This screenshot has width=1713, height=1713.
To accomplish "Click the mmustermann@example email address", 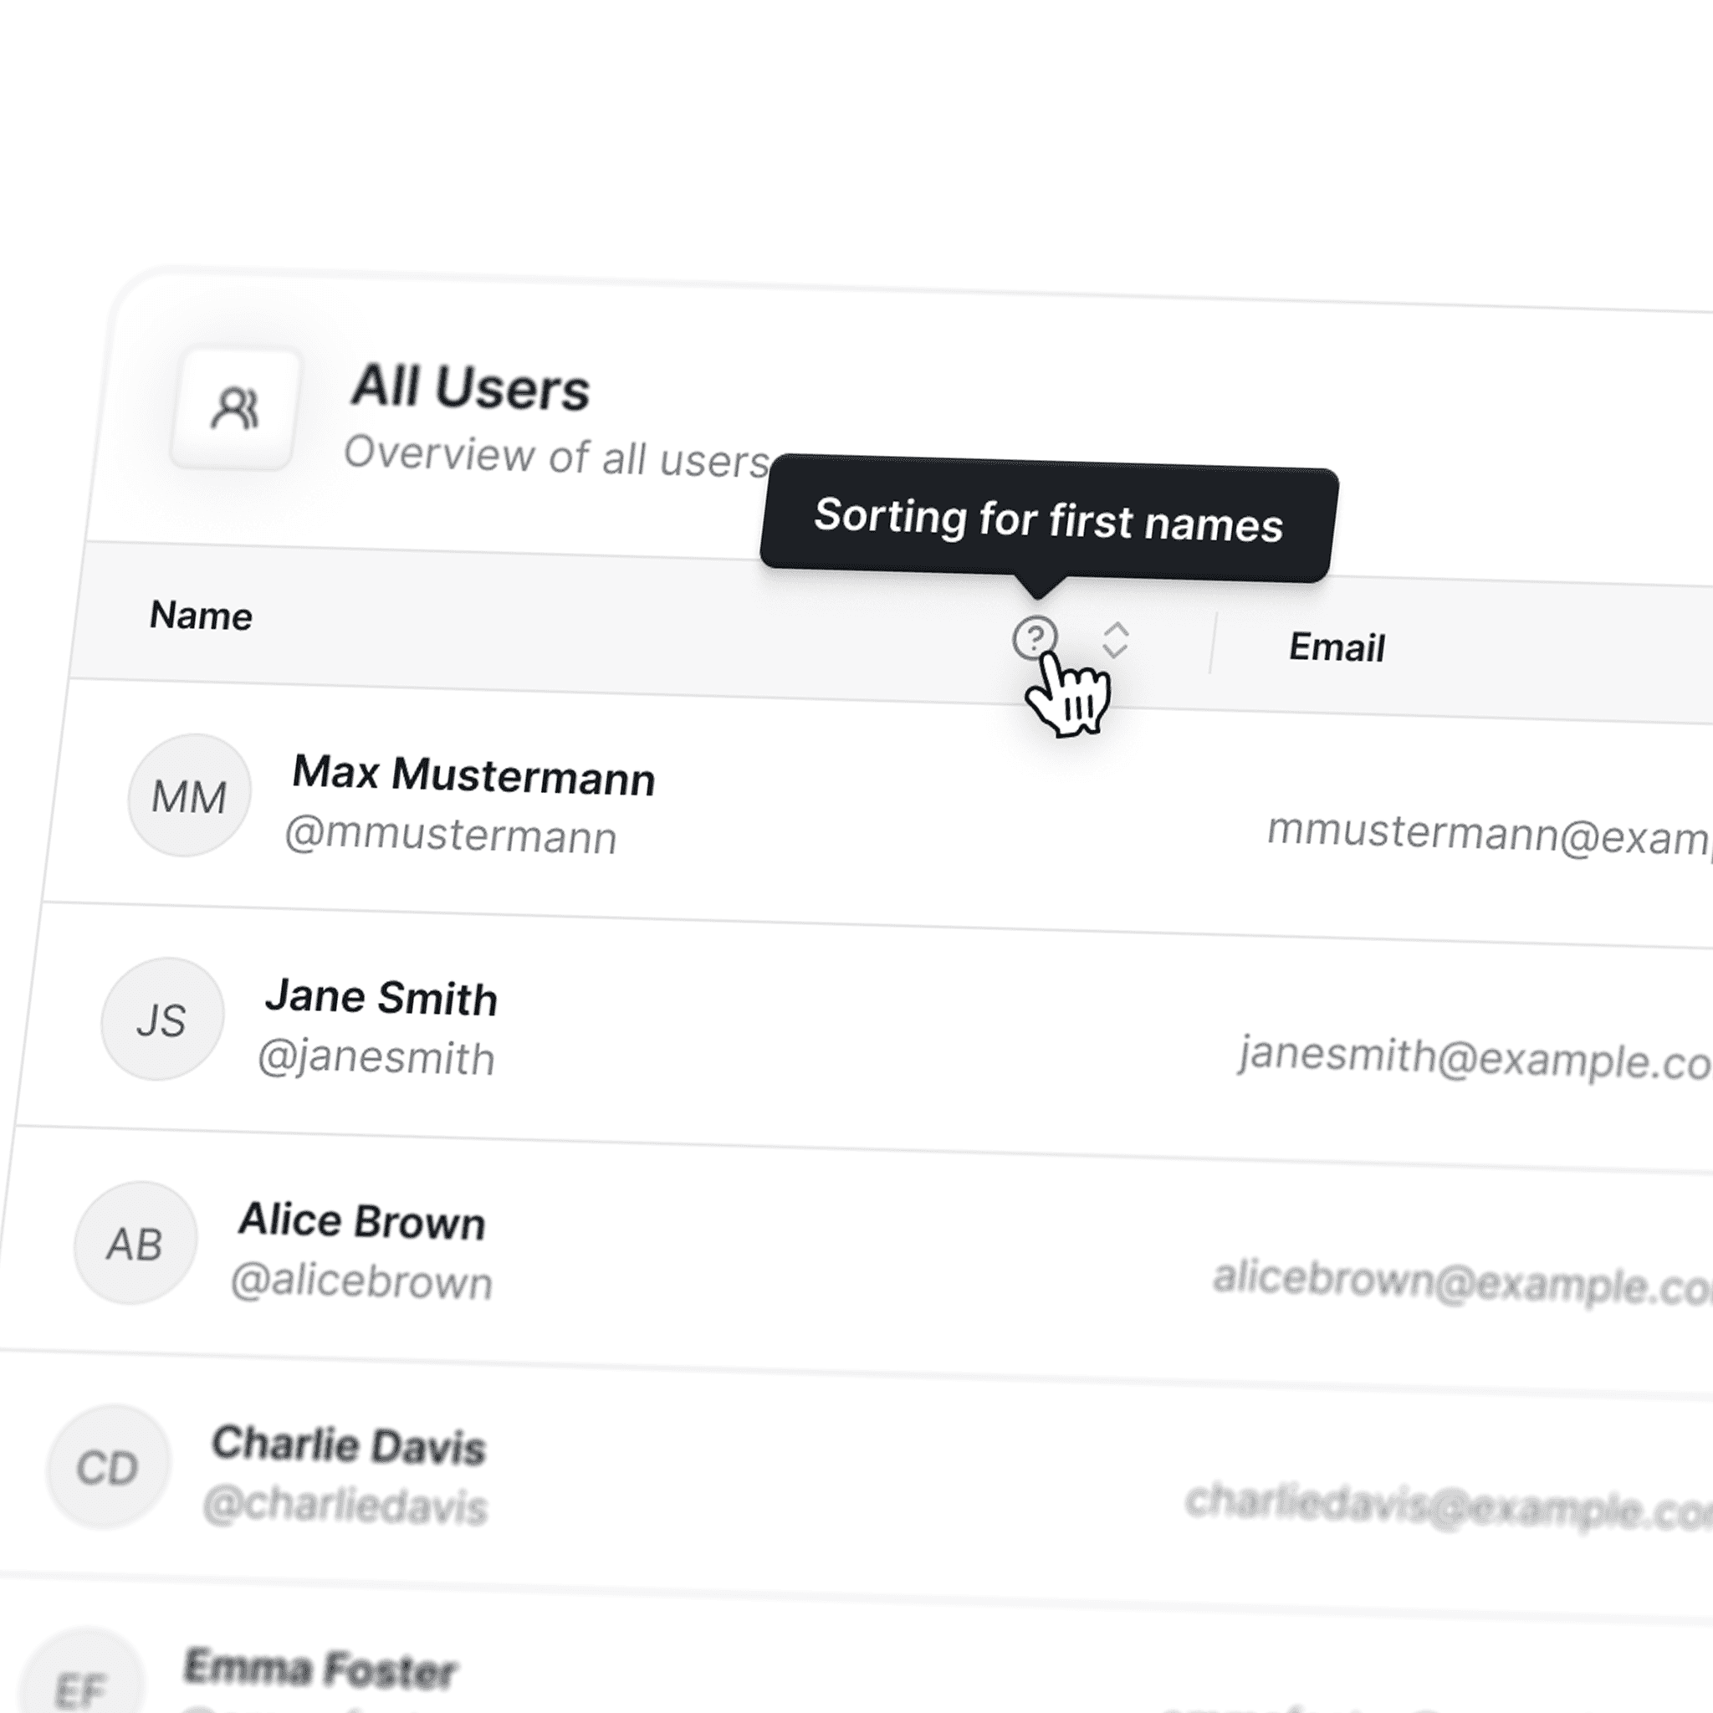I will click(1490, 836).
